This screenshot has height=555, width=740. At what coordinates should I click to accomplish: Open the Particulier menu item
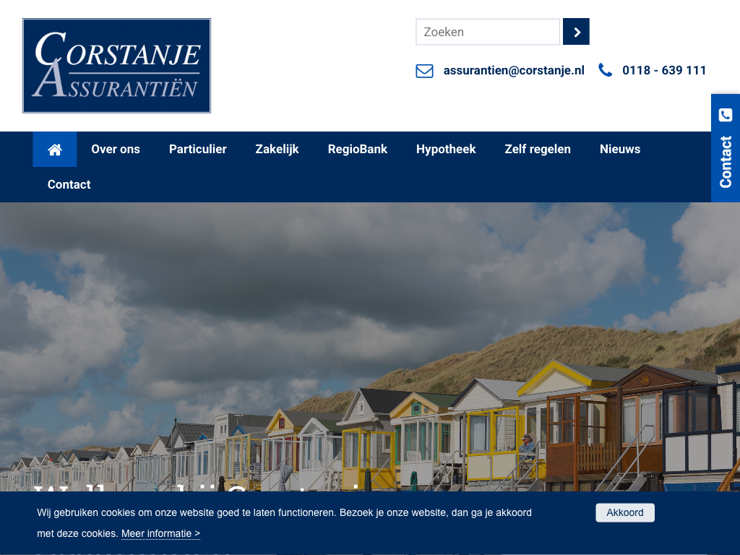[197, 150]
